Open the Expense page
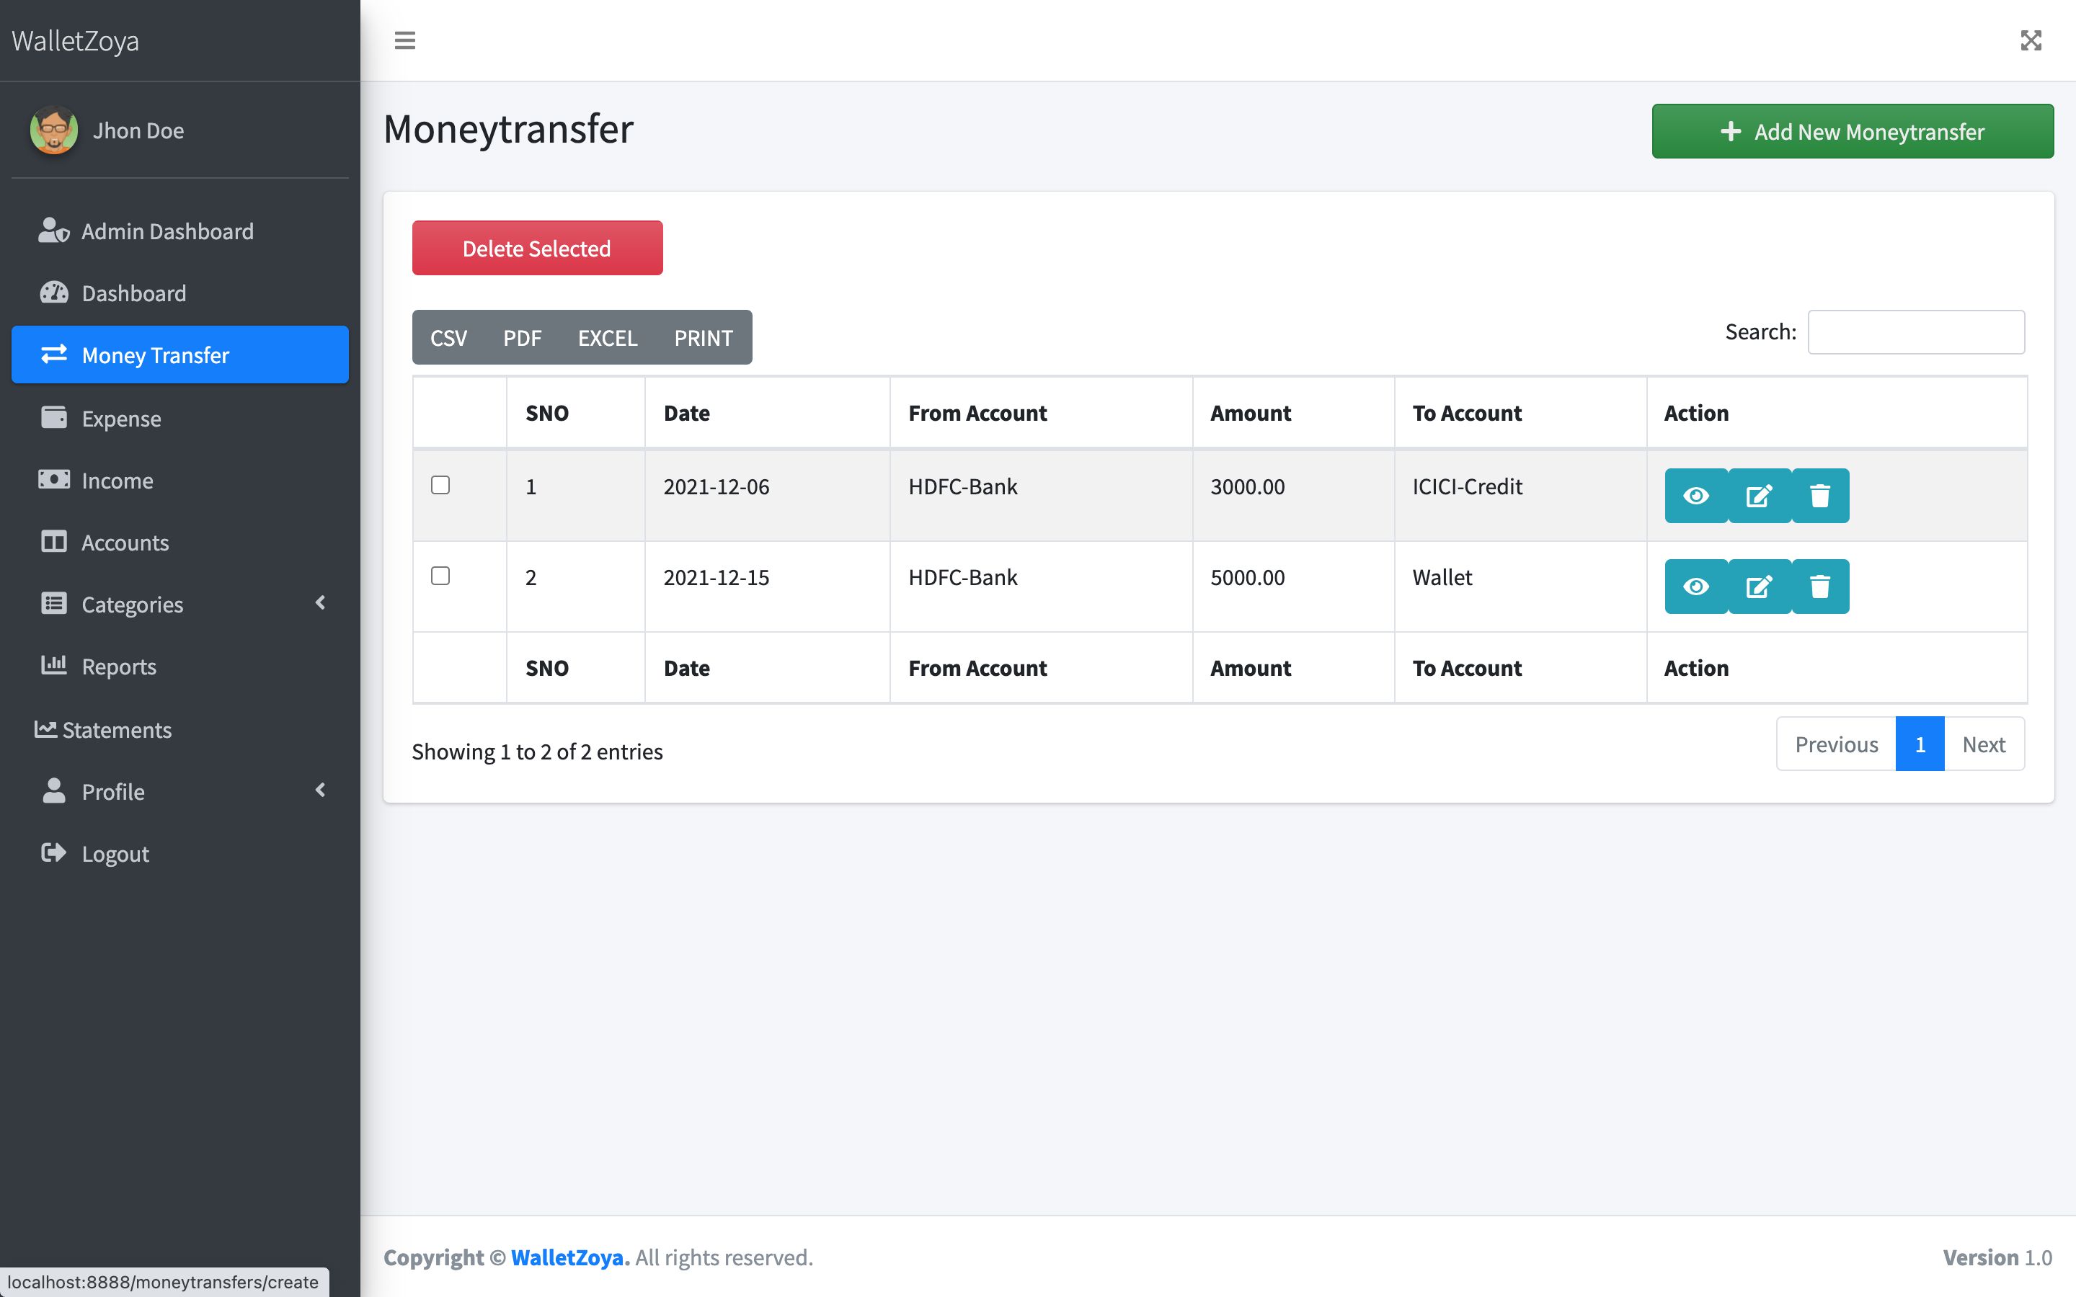Viewport: 2076px width, 1297px height. [x=180, y=418]
